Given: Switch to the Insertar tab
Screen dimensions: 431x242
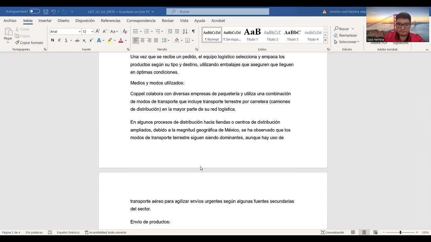Looking at the screenshot, I should pyautogui.click(x=45, y=21).
